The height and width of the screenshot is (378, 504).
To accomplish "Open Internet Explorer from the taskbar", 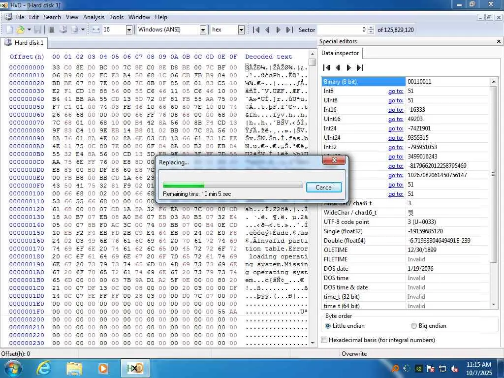I will (44, 368).
